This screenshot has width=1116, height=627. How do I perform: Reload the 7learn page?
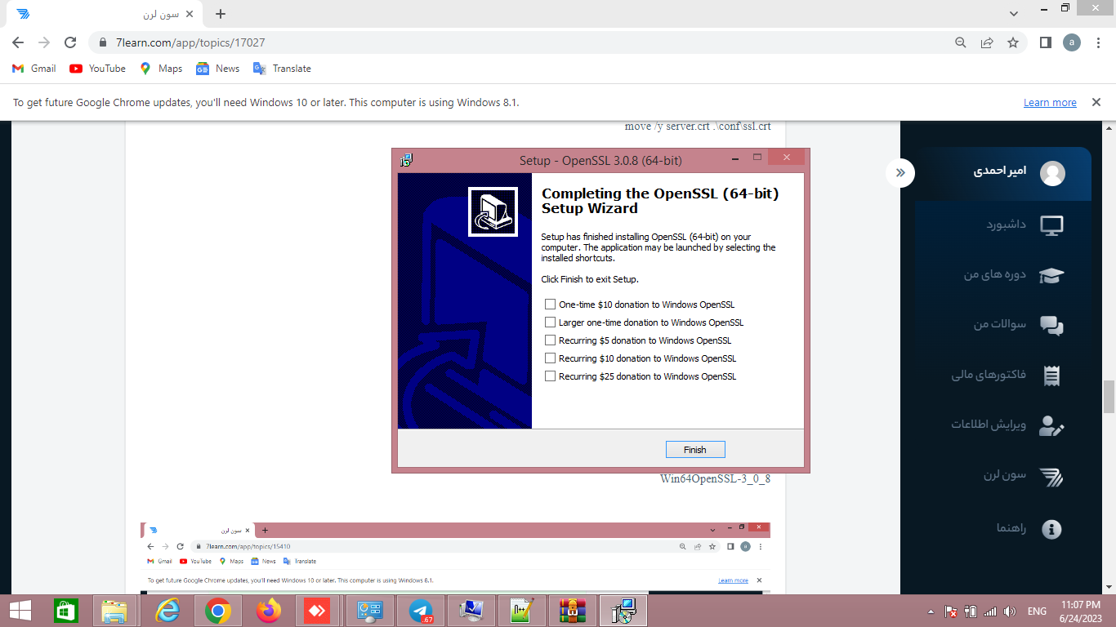tap(70, 42)
